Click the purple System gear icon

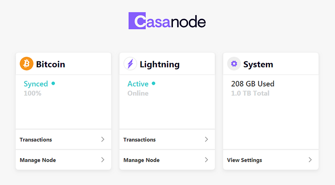click(x=234, y=64)
